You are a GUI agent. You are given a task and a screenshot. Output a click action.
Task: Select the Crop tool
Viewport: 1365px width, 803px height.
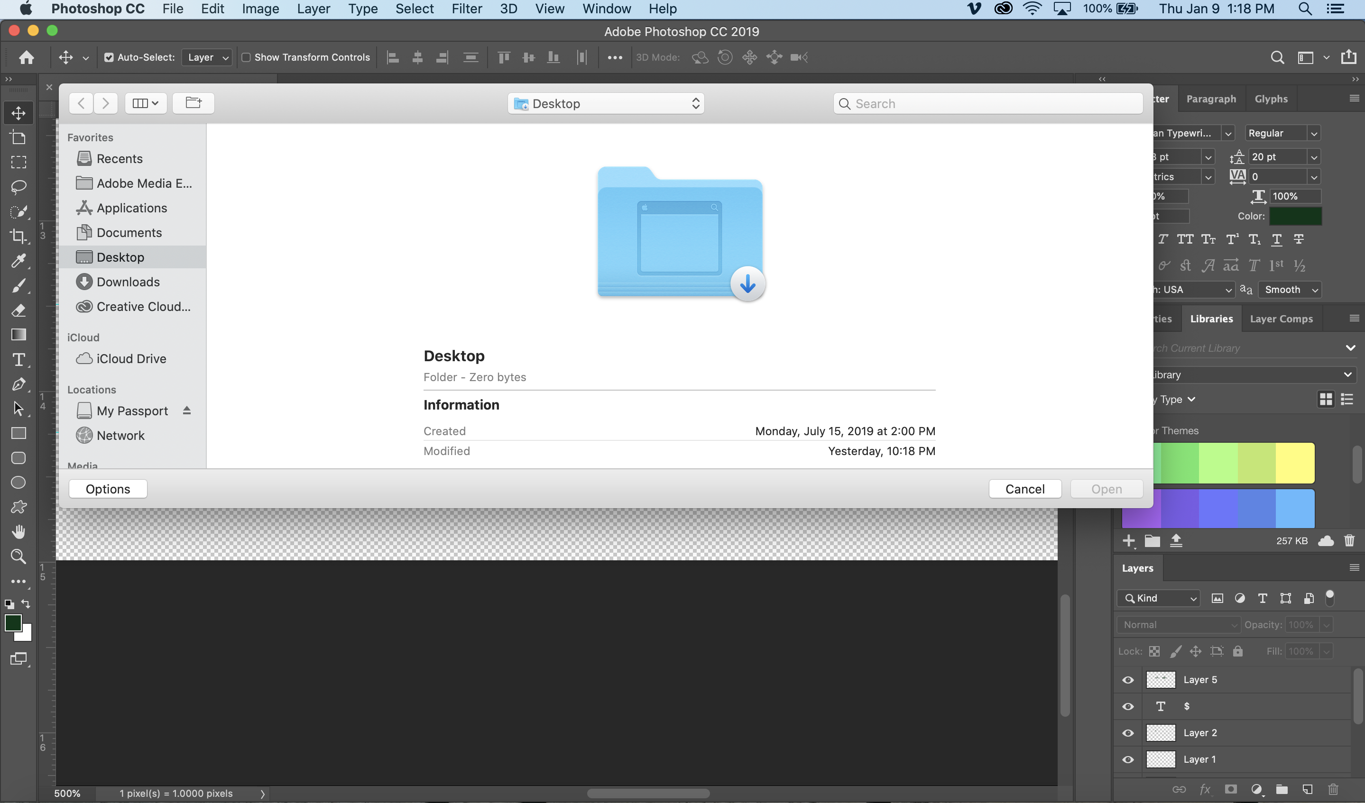(x=18, y=236)
